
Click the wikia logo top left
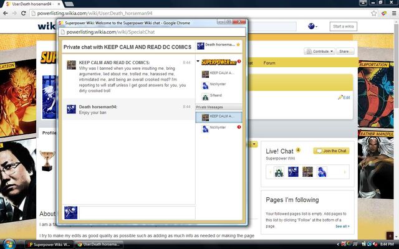point(47,26)
